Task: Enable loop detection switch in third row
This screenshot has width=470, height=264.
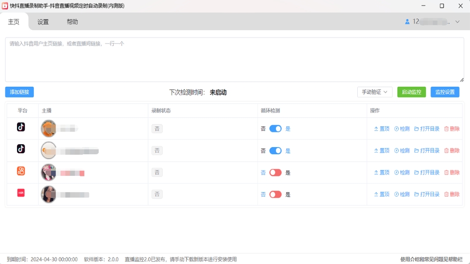Action: coord(275,172)
